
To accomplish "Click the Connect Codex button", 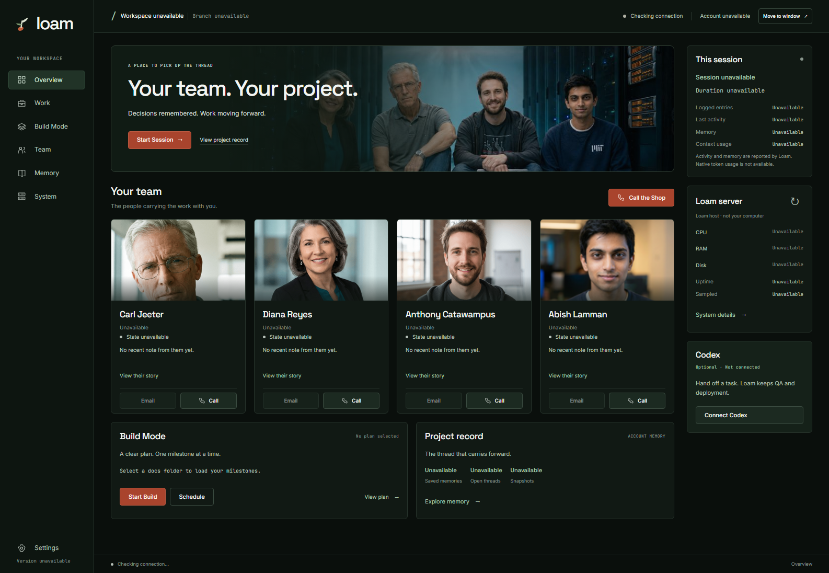I will (750, 415).
